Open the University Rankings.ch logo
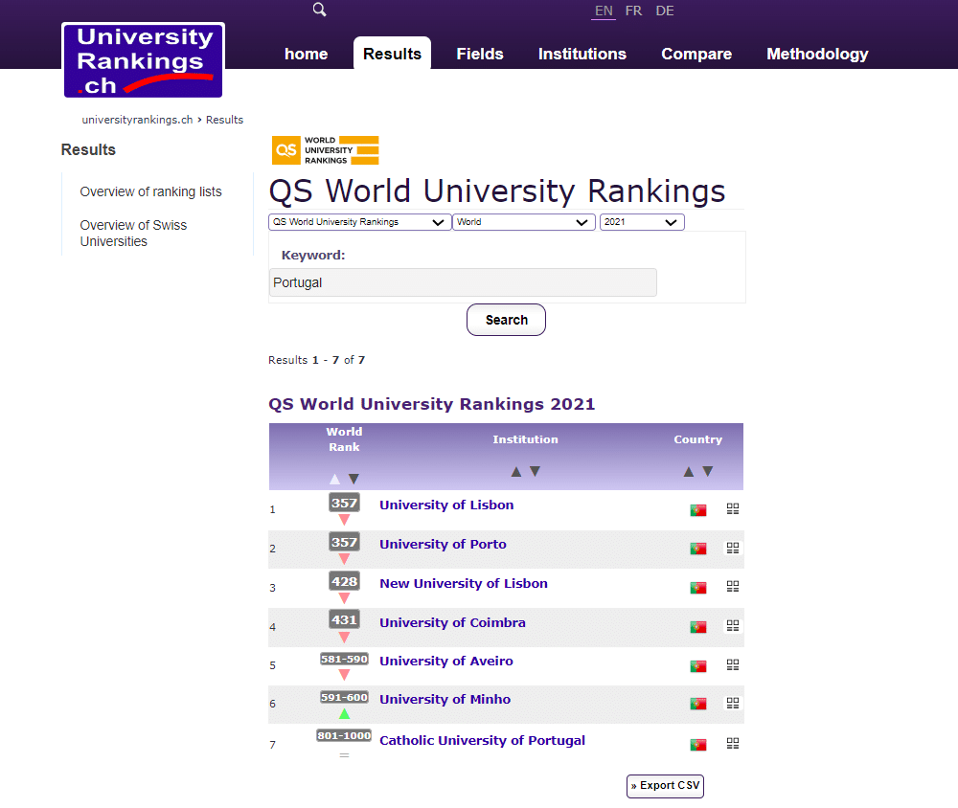958x808 pixels. click(143, 60)
